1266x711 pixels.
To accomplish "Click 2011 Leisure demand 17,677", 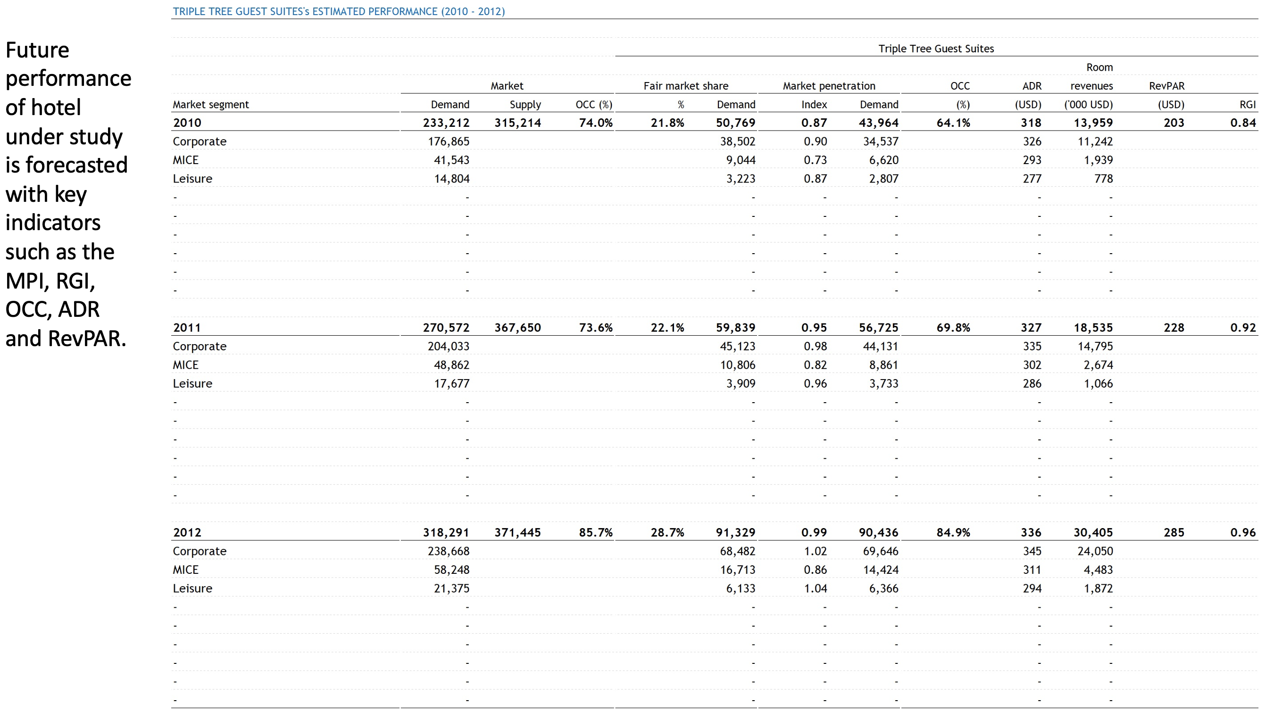I will (x=451, y=384).
